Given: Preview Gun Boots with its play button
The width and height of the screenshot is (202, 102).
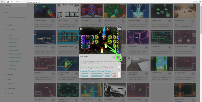Looking at the screenshot, I should coord(114,57).
